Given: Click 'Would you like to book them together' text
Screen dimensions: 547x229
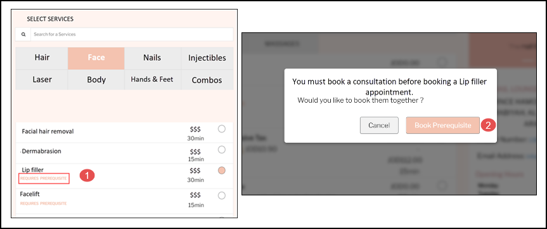Looking at the screenshot, I should click(361, 100).
